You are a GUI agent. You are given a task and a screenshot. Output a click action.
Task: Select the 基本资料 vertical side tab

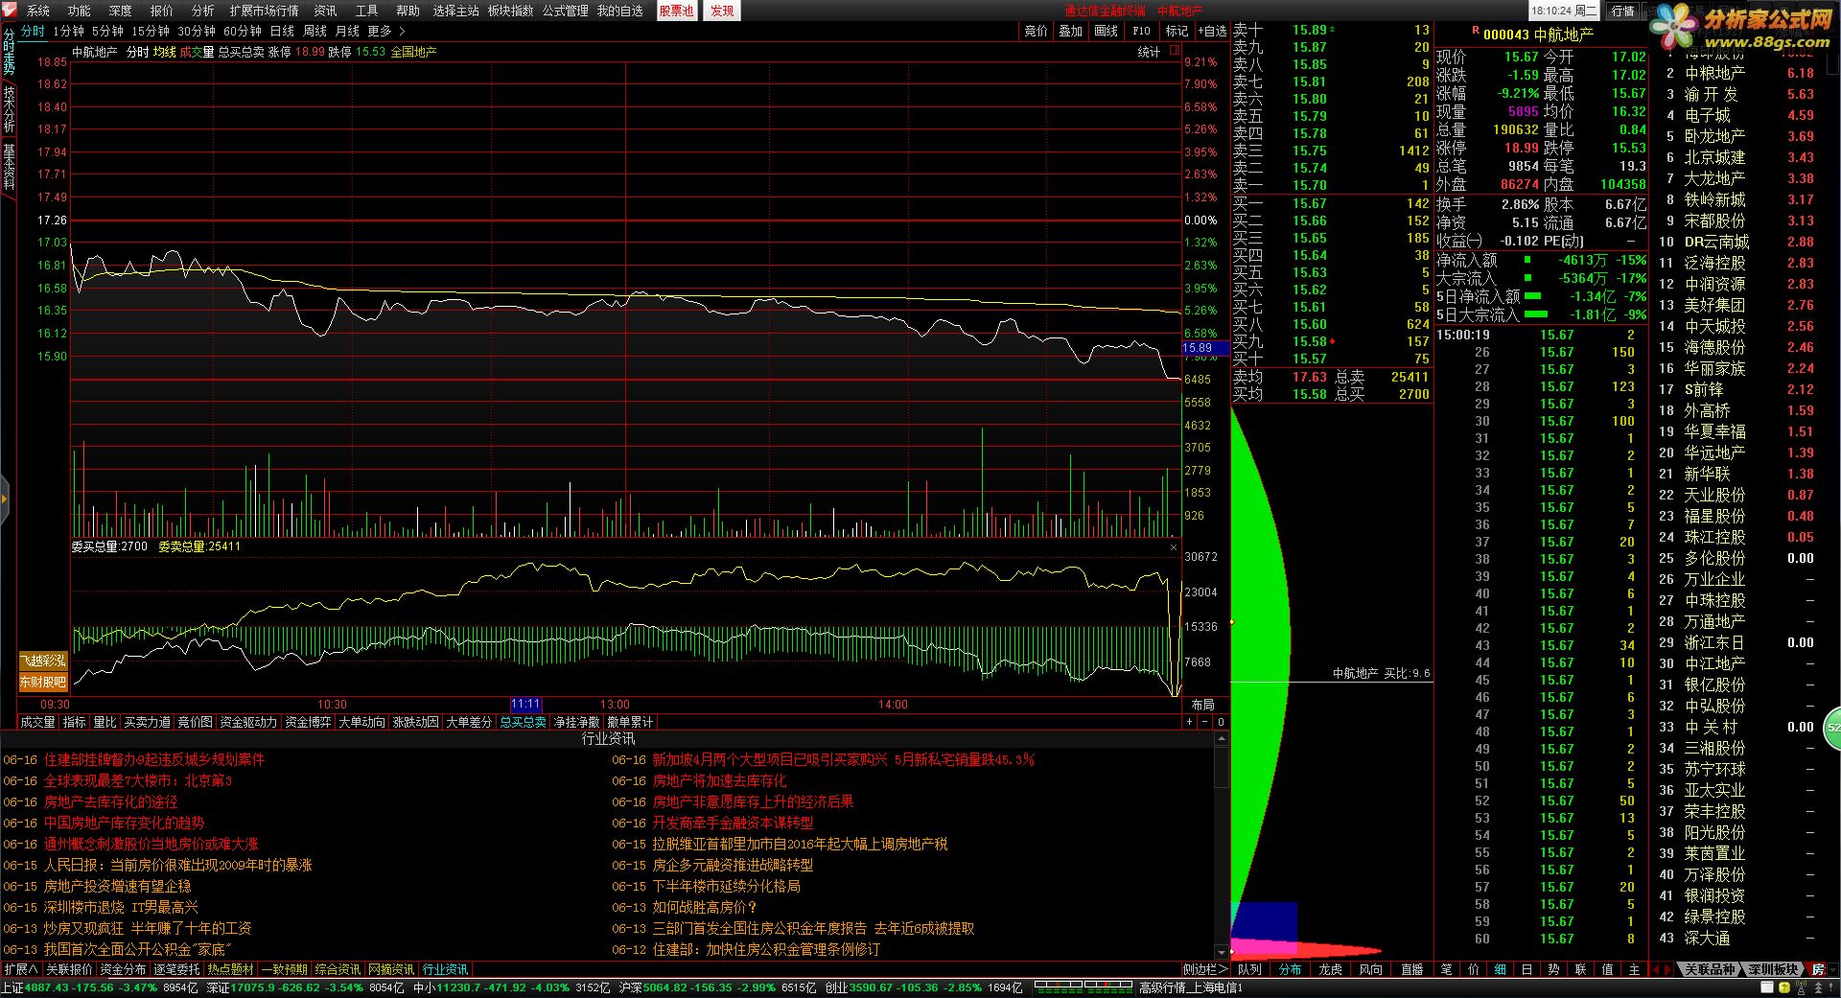coord(9,168)
